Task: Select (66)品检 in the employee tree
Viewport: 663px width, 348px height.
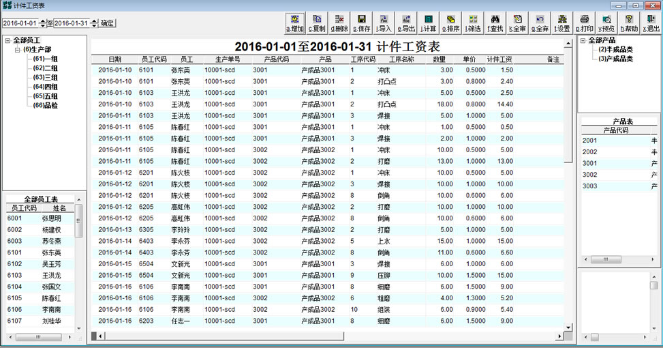Action: 45,105
